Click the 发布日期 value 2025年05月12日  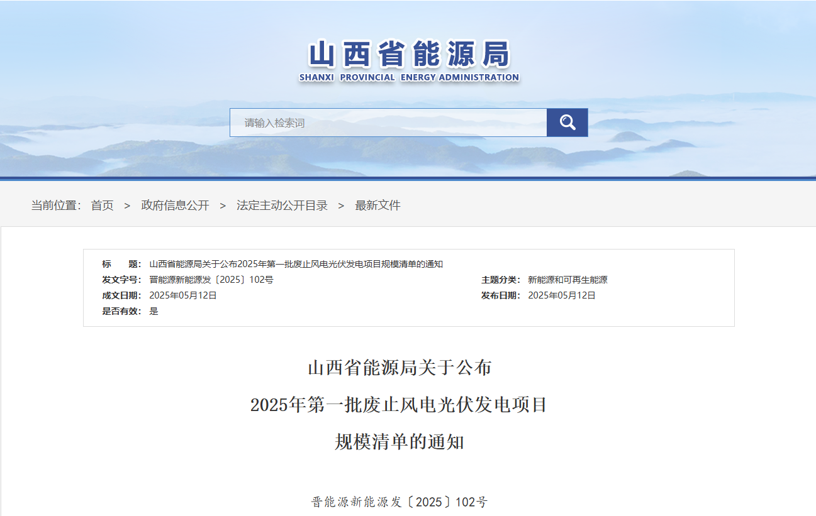point(561,295)
